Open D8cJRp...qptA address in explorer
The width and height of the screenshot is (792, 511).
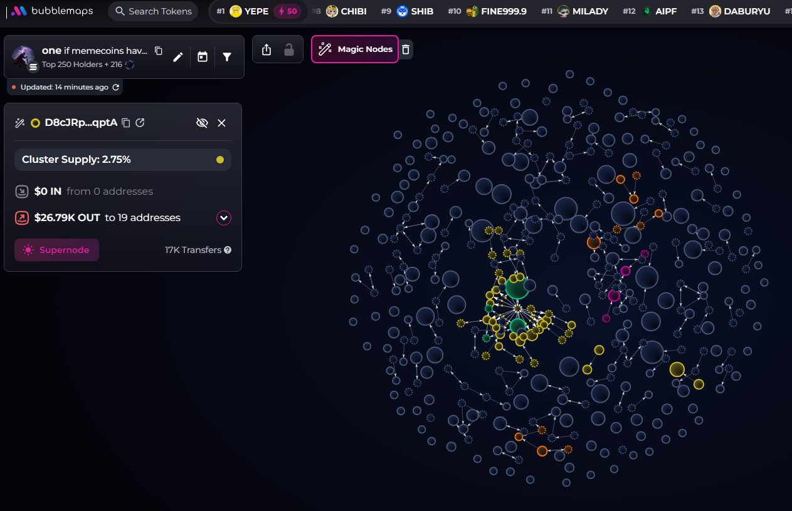click(140, 123)
